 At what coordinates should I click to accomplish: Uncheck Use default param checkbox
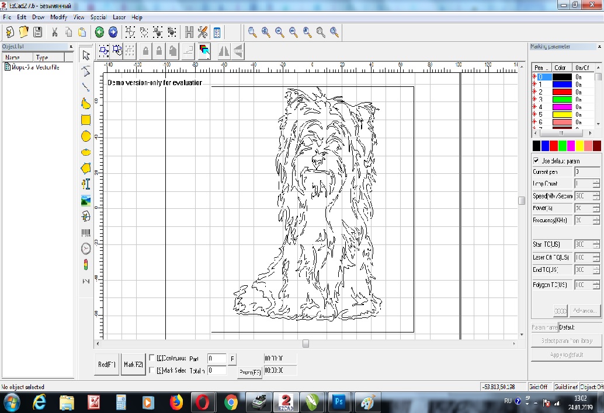[x=536, y=160]
